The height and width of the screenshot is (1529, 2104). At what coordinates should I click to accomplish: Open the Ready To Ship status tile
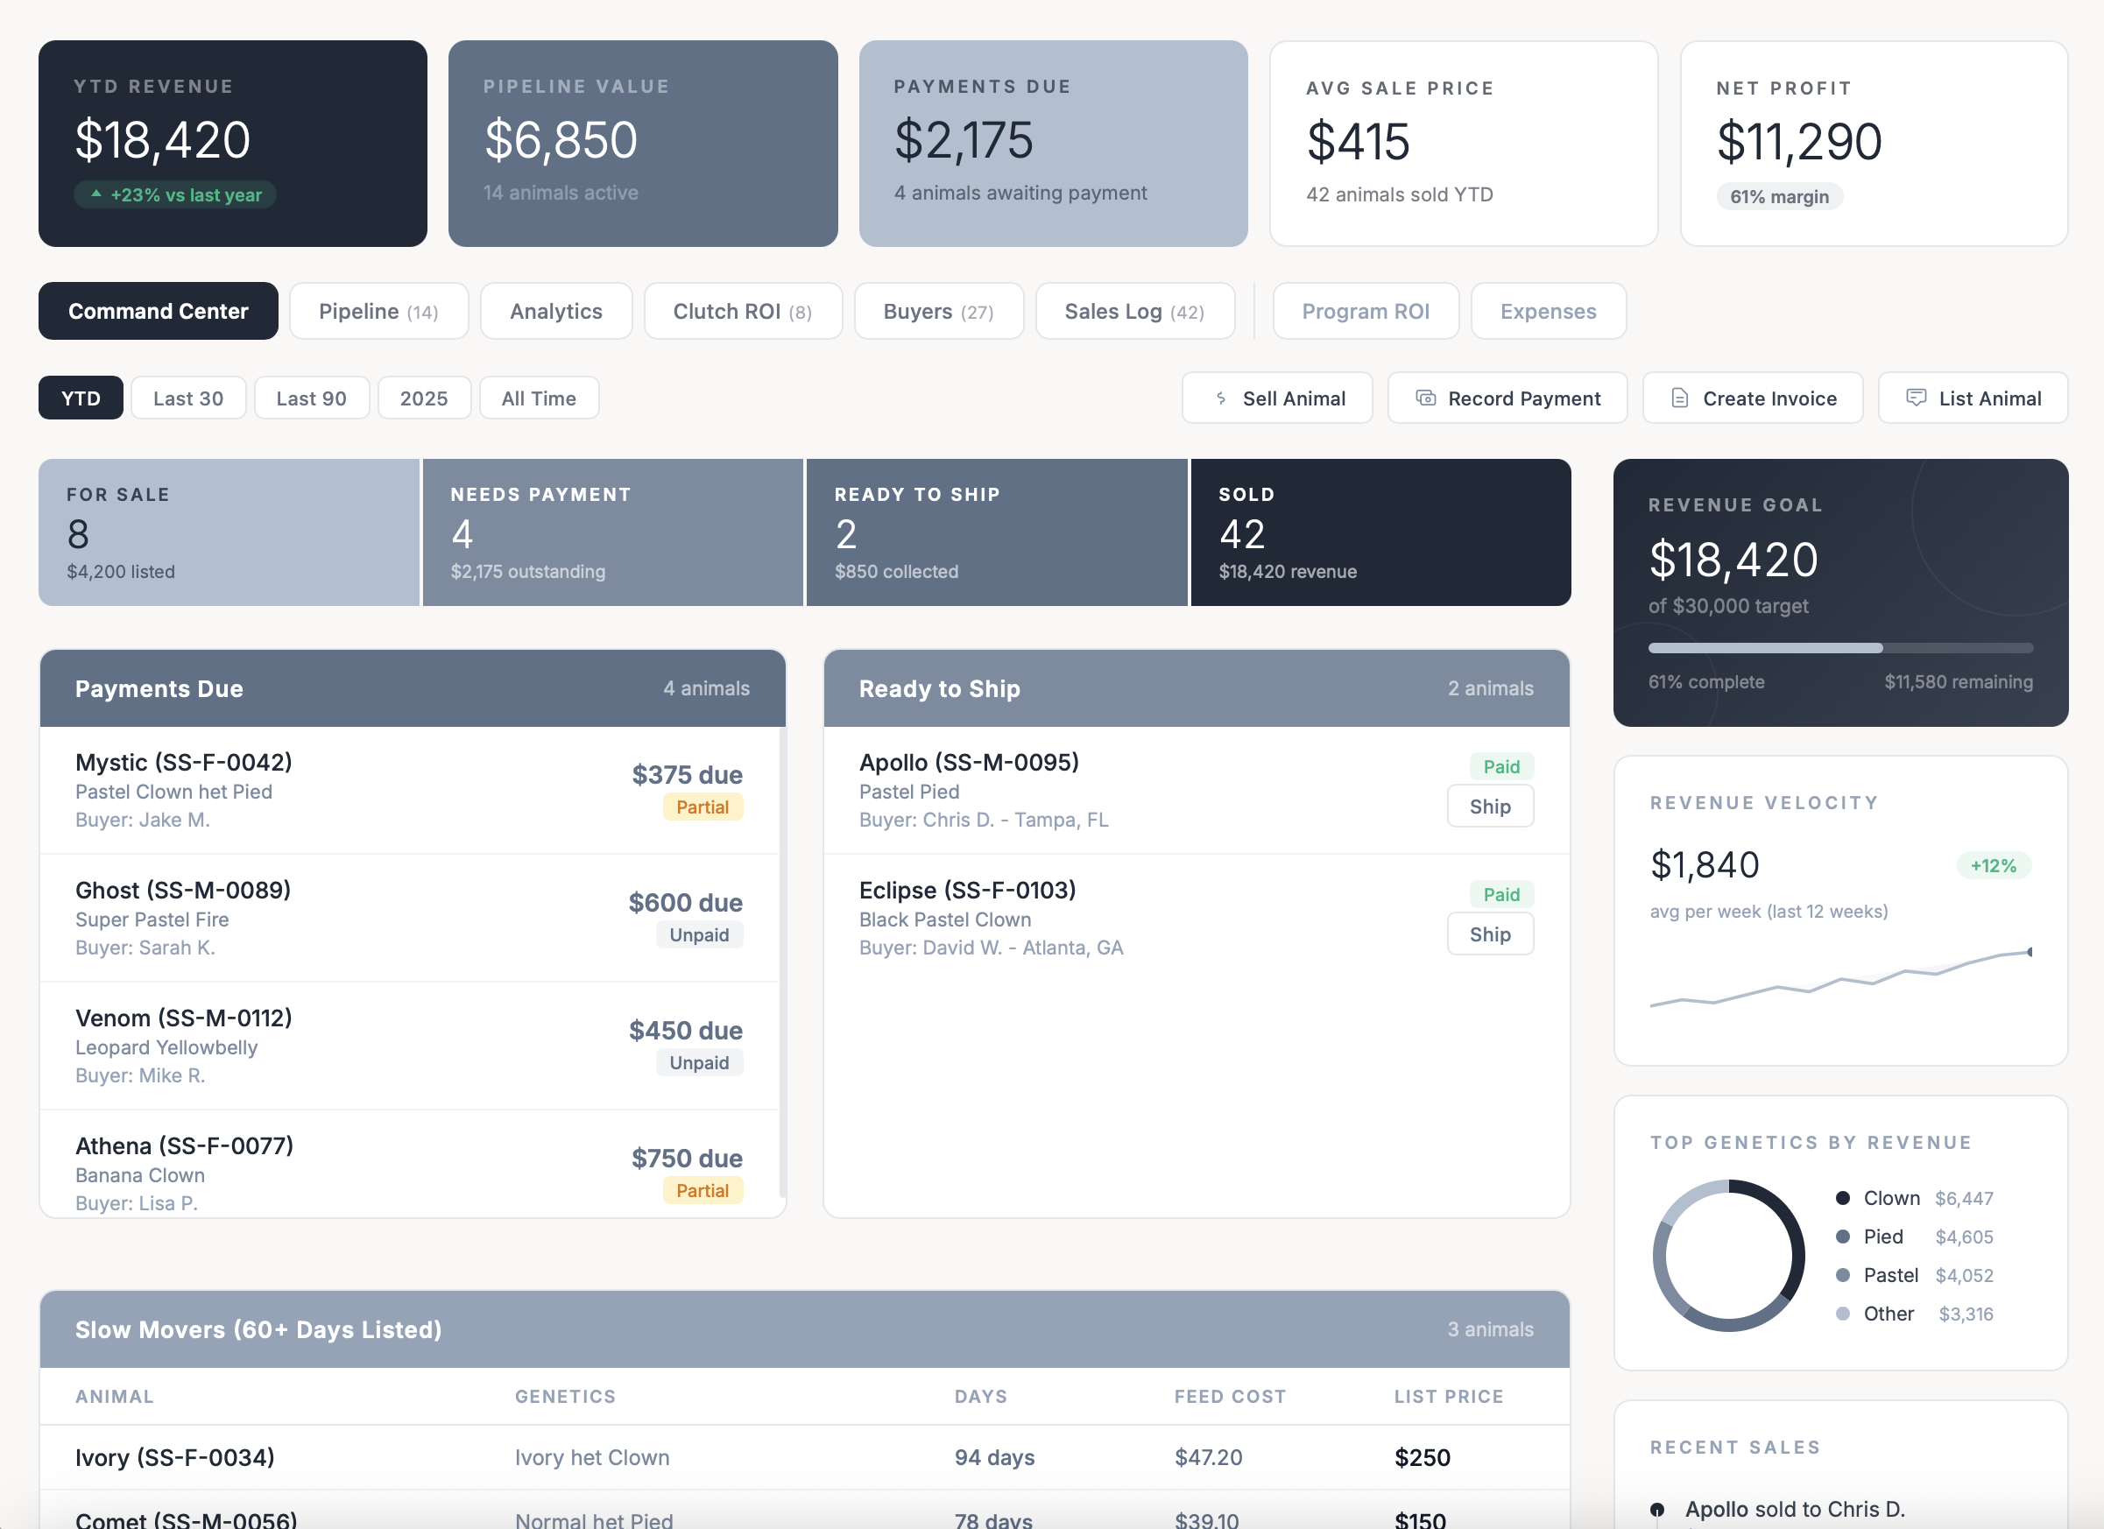(998, 532)
